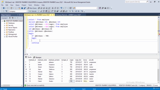Toggle Include Actual Execution Plan icon
Screen dimensions: 160x90
52,11
